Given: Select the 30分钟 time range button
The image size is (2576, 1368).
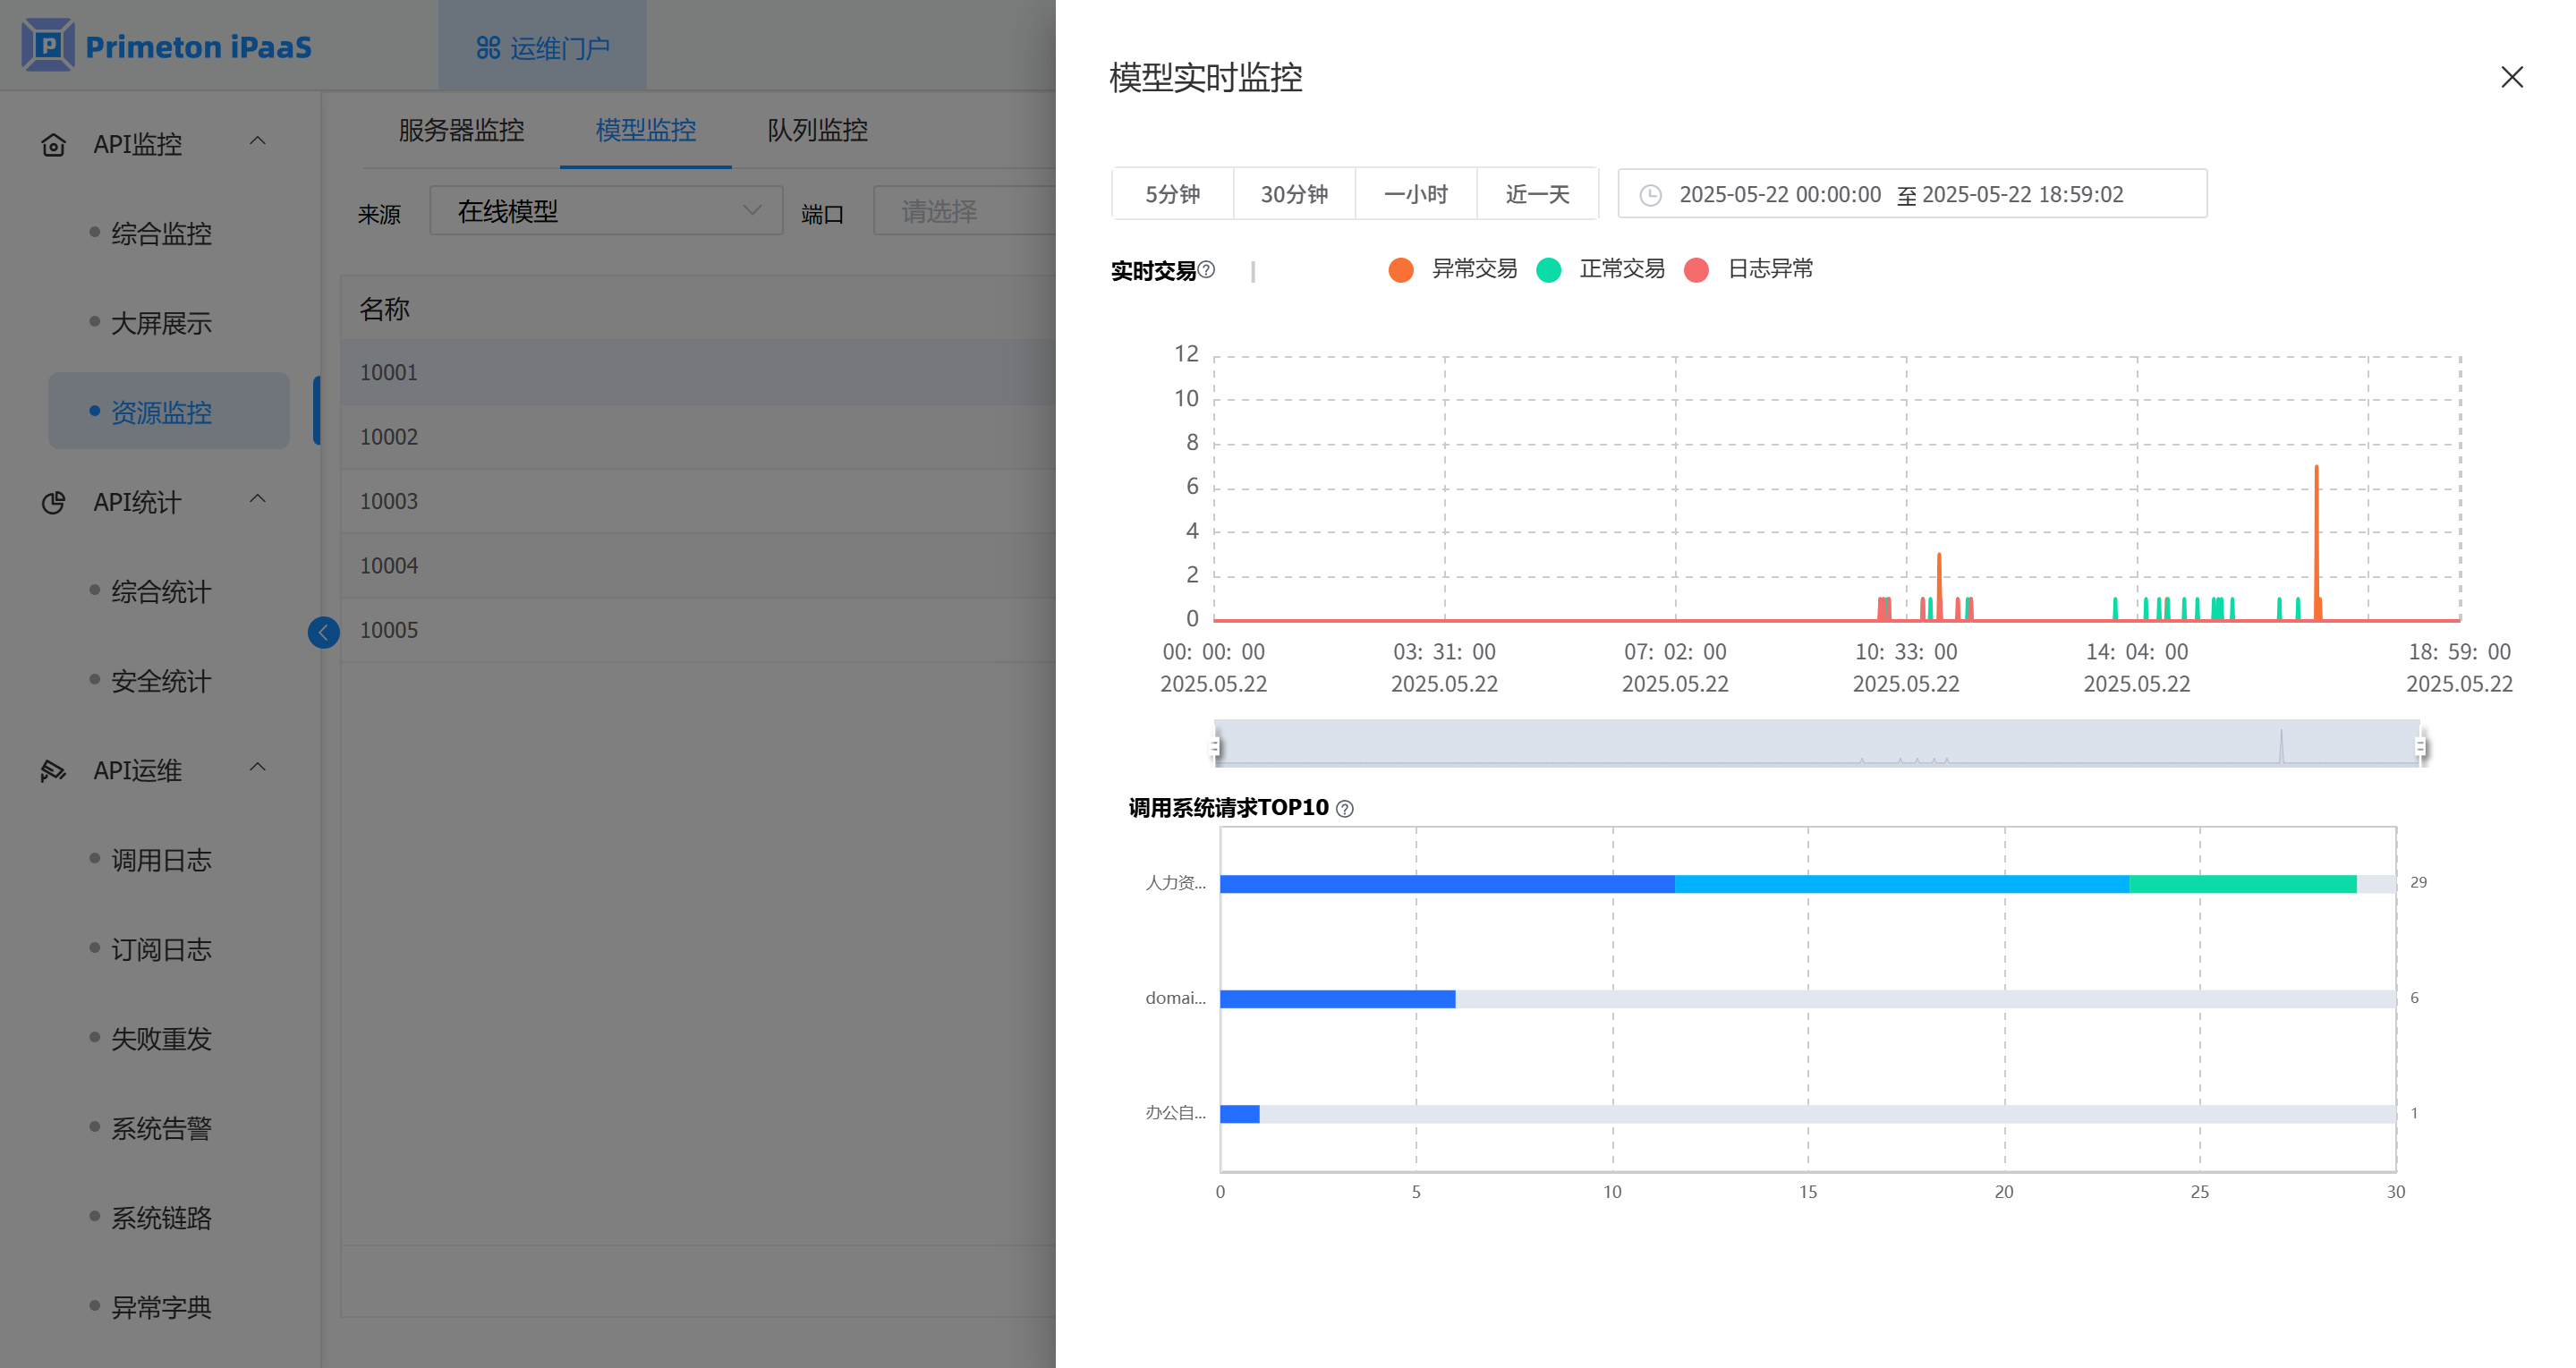Looking at the screenshot, I should pyautogui.click(x=1294, y=194).
